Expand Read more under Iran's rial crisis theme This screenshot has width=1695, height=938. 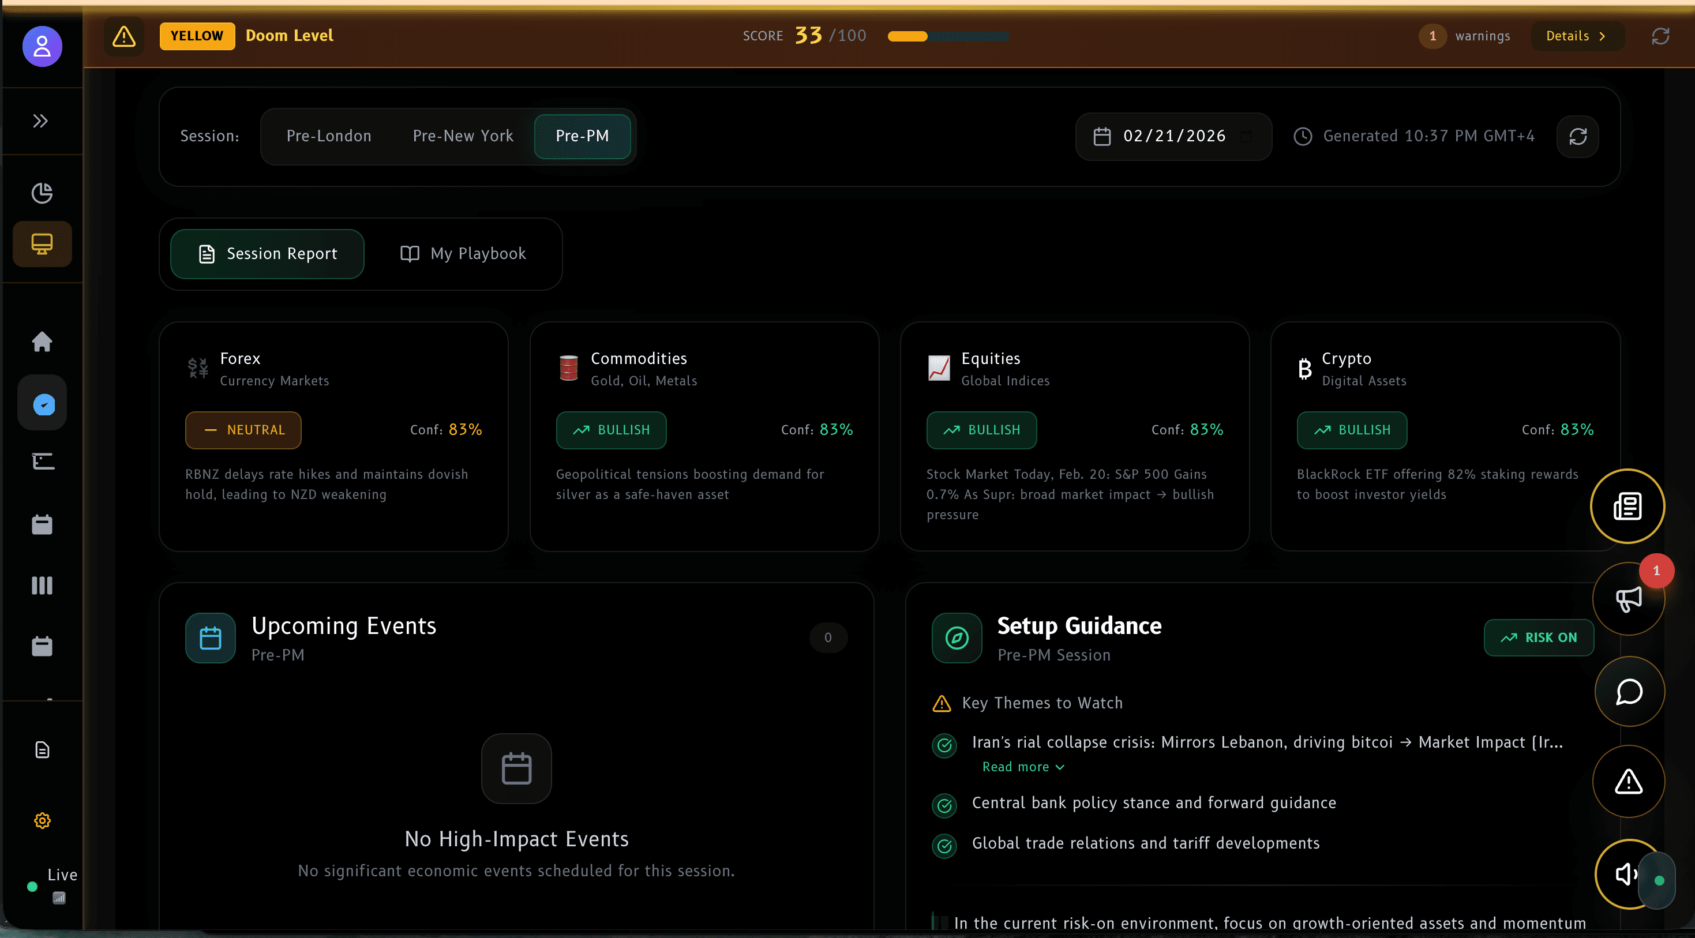pyautogui.click(x=1022, y=766)
